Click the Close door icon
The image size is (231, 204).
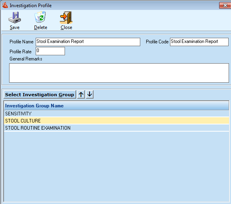(x=66, y=17)
